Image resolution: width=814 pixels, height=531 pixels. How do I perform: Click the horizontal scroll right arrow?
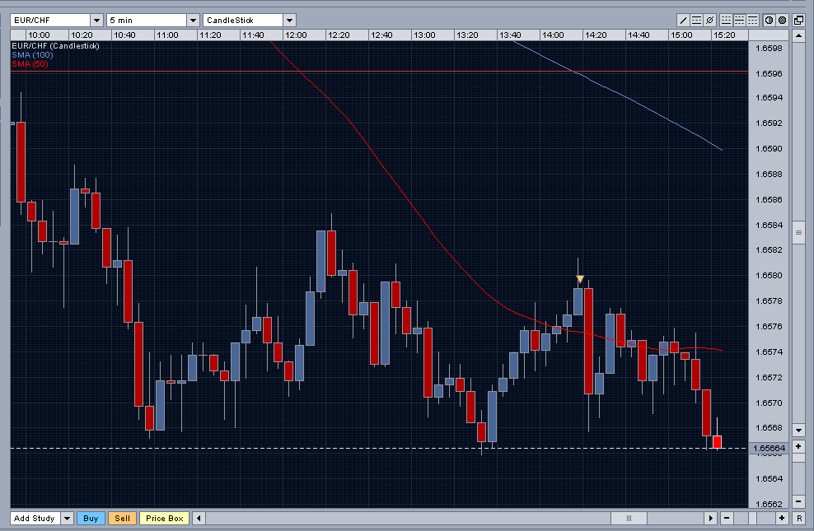711,518
